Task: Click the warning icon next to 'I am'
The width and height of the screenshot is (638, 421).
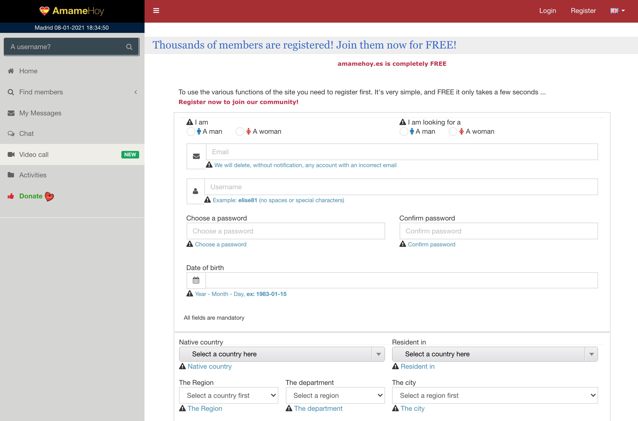Action: pos(190,122)
